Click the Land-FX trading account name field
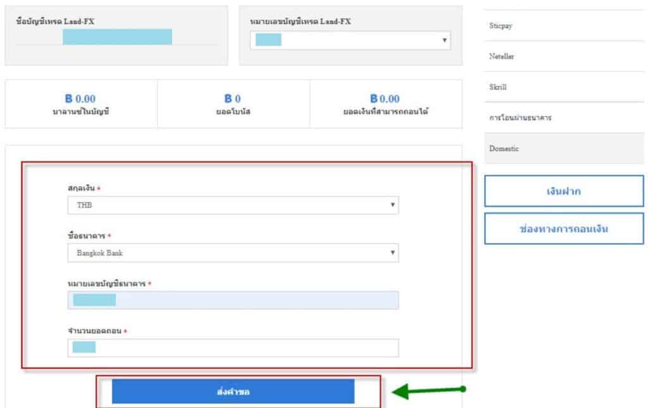The height and width of the screenshot is (408, 648). pos(116,37)
